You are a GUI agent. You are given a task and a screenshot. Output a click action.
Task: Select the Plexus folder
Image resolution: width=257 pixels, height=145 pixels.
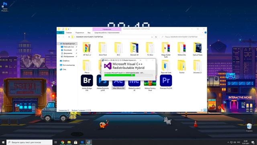coord(87,66)
